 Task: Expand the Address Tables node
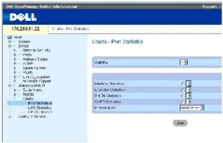coord(15,59)
